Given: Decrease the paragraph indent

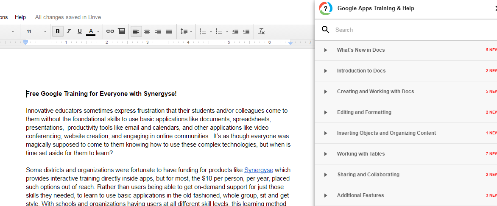Looking at the screenshot, I should tap(235, 31).
